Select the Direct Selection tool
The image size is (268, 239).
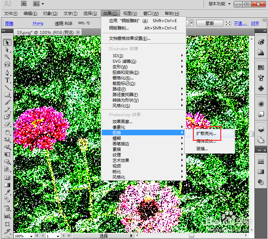point(7,50)
